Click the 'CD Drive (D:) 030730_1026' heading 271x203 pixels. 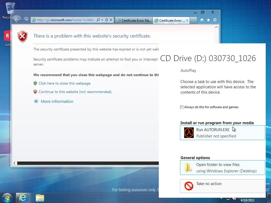(x=208, y=58)
